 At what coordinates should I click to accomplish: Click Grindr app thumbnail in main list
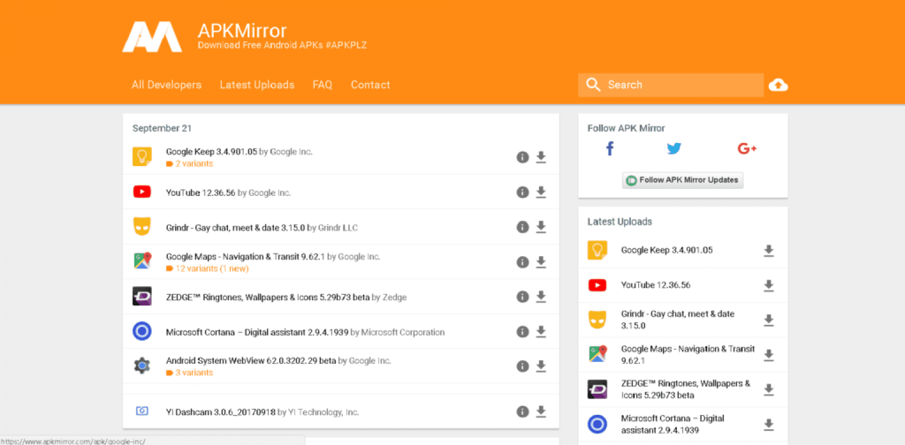pos(142,227)
